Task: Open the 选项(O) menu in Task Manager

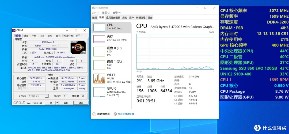Action: 107,13
